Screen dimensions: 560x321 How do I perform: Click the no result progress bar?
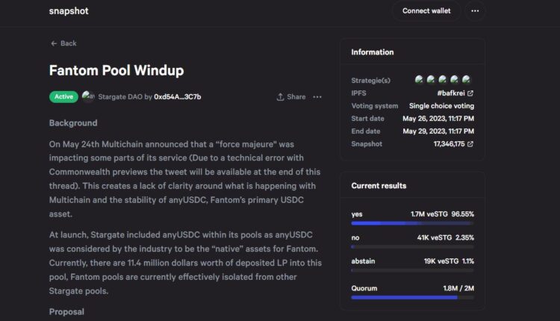411,248
